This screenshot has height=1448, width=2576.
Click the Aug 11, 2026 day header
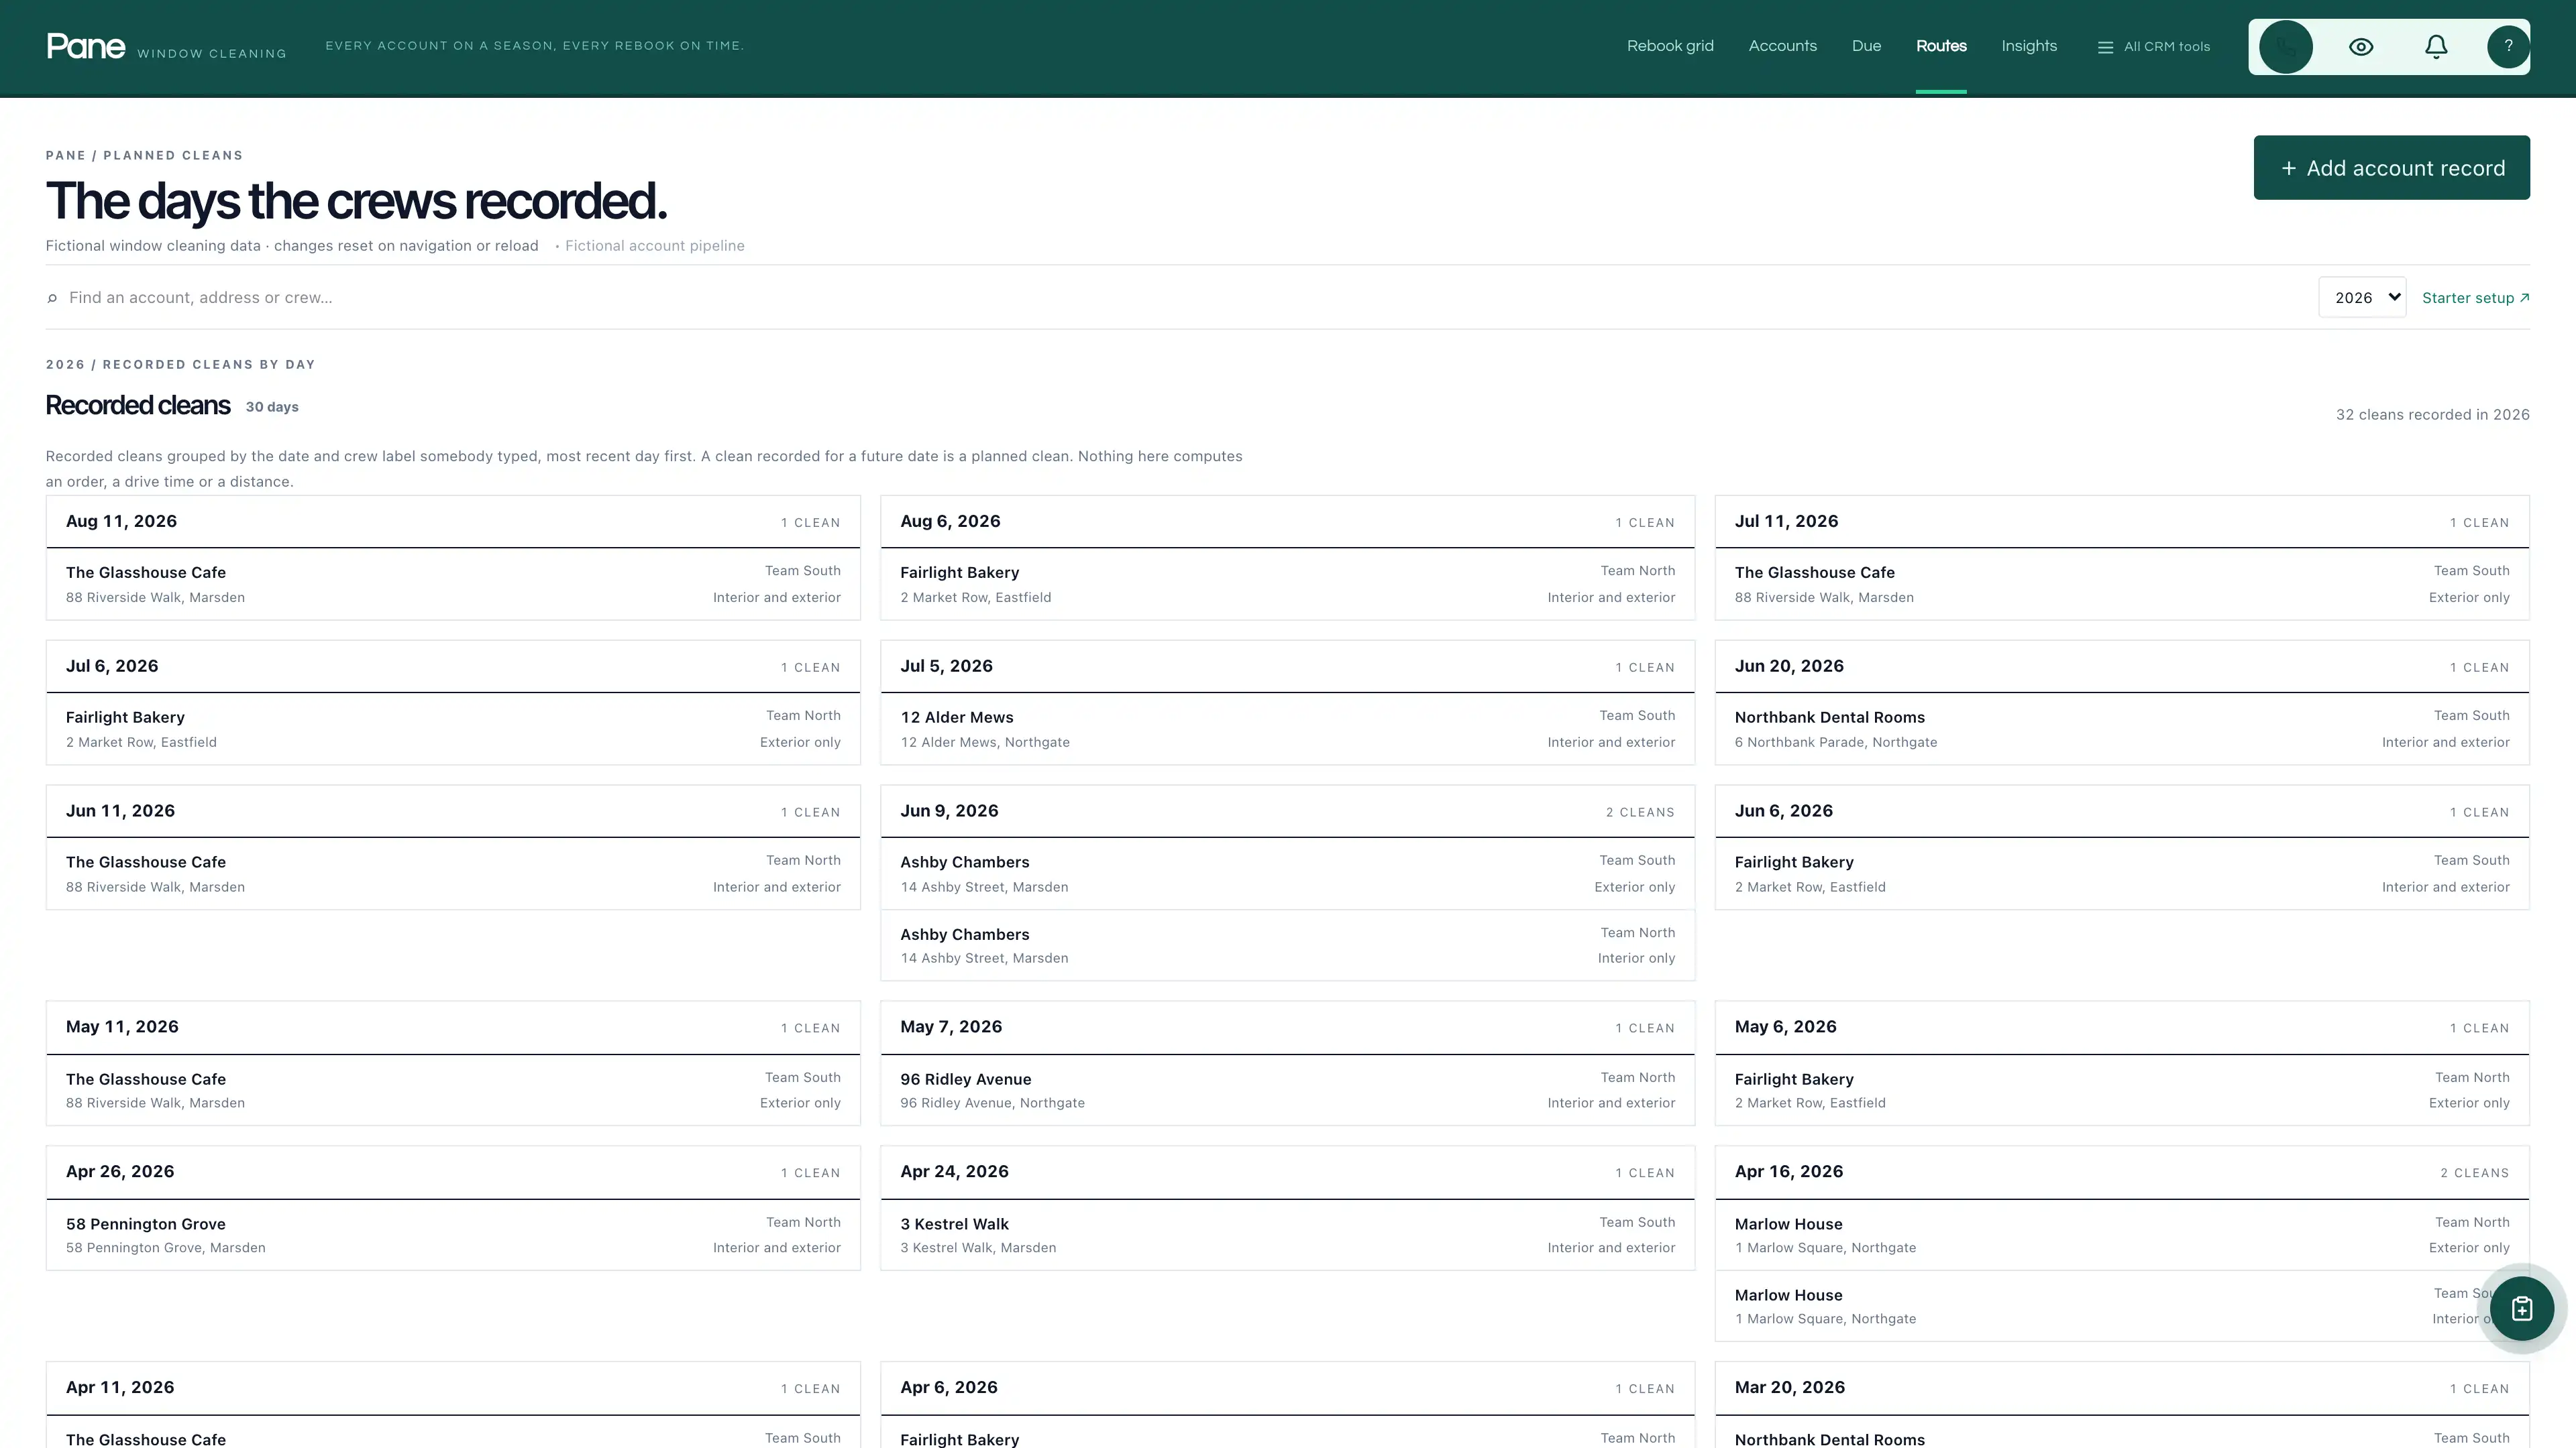[x=453, y=522]
